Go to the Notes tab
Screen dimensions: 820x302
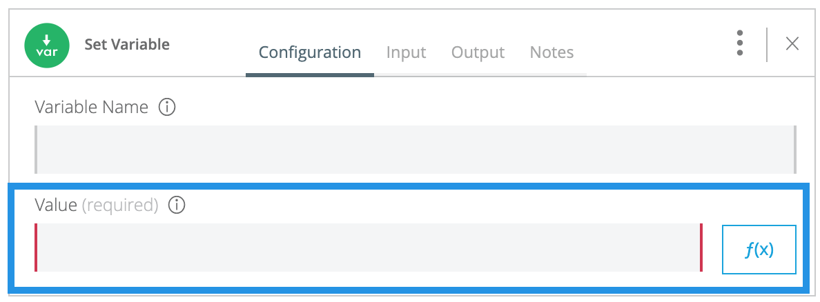tap(551, 52)
